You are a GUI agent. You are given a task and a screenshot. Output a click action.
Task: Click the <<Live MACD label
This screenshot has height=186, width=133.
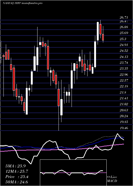point(112,179)
